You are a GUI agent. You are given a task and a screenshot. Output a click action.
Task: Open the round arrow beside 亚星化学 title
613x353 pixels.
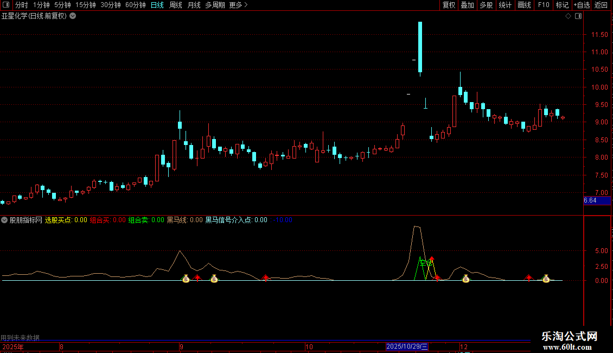click(73, 16)
